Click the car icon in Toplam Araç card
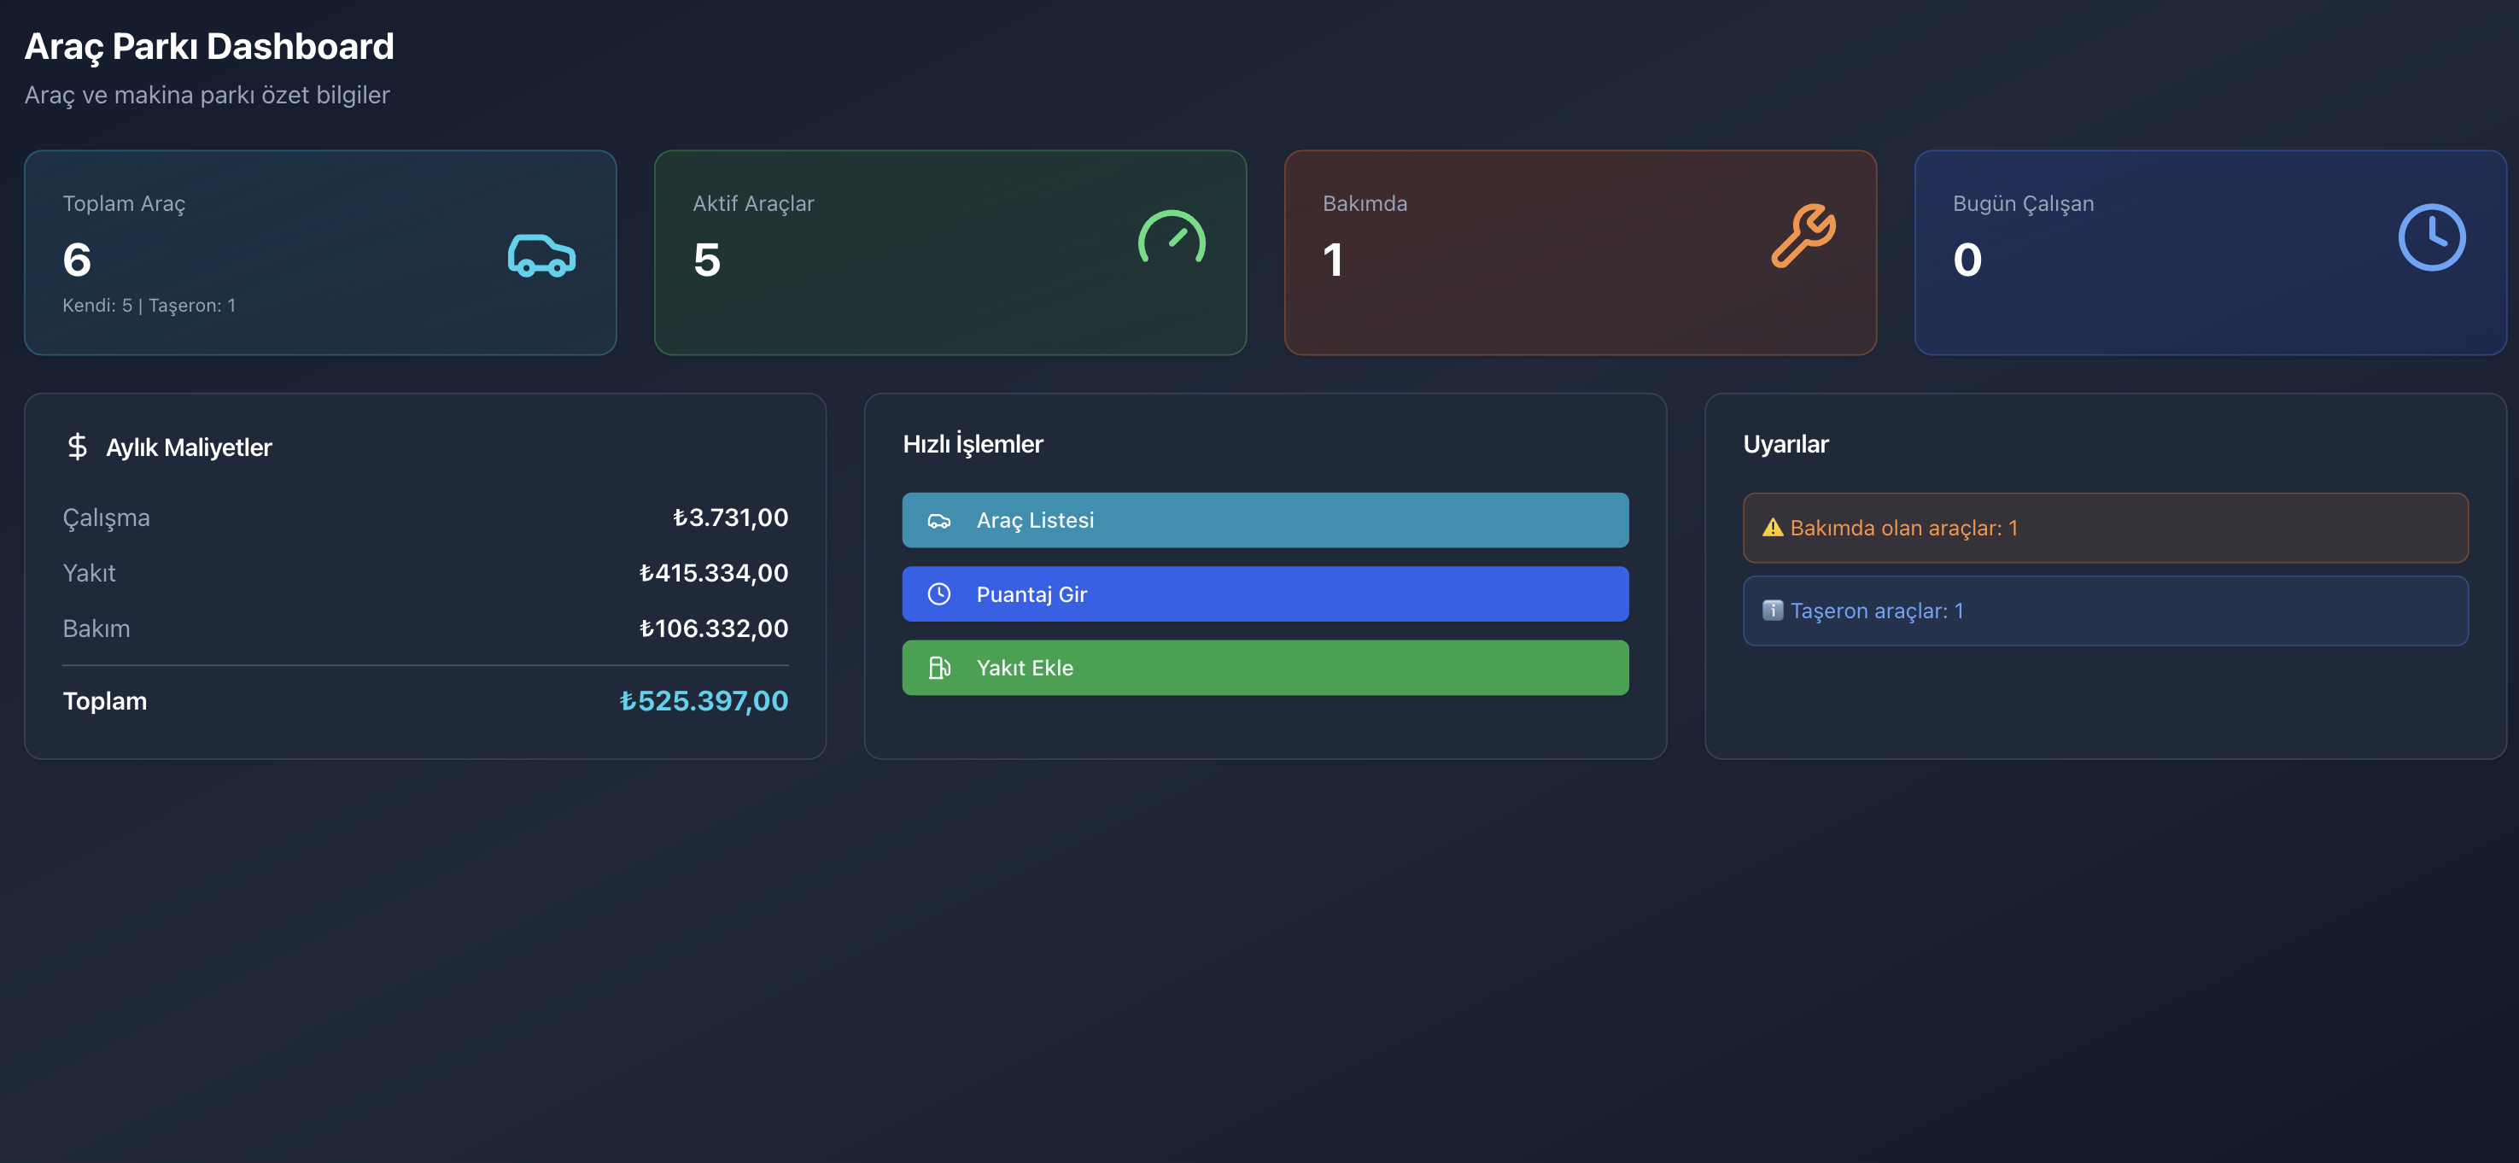 pyautogui.click(x=541, y=255)
